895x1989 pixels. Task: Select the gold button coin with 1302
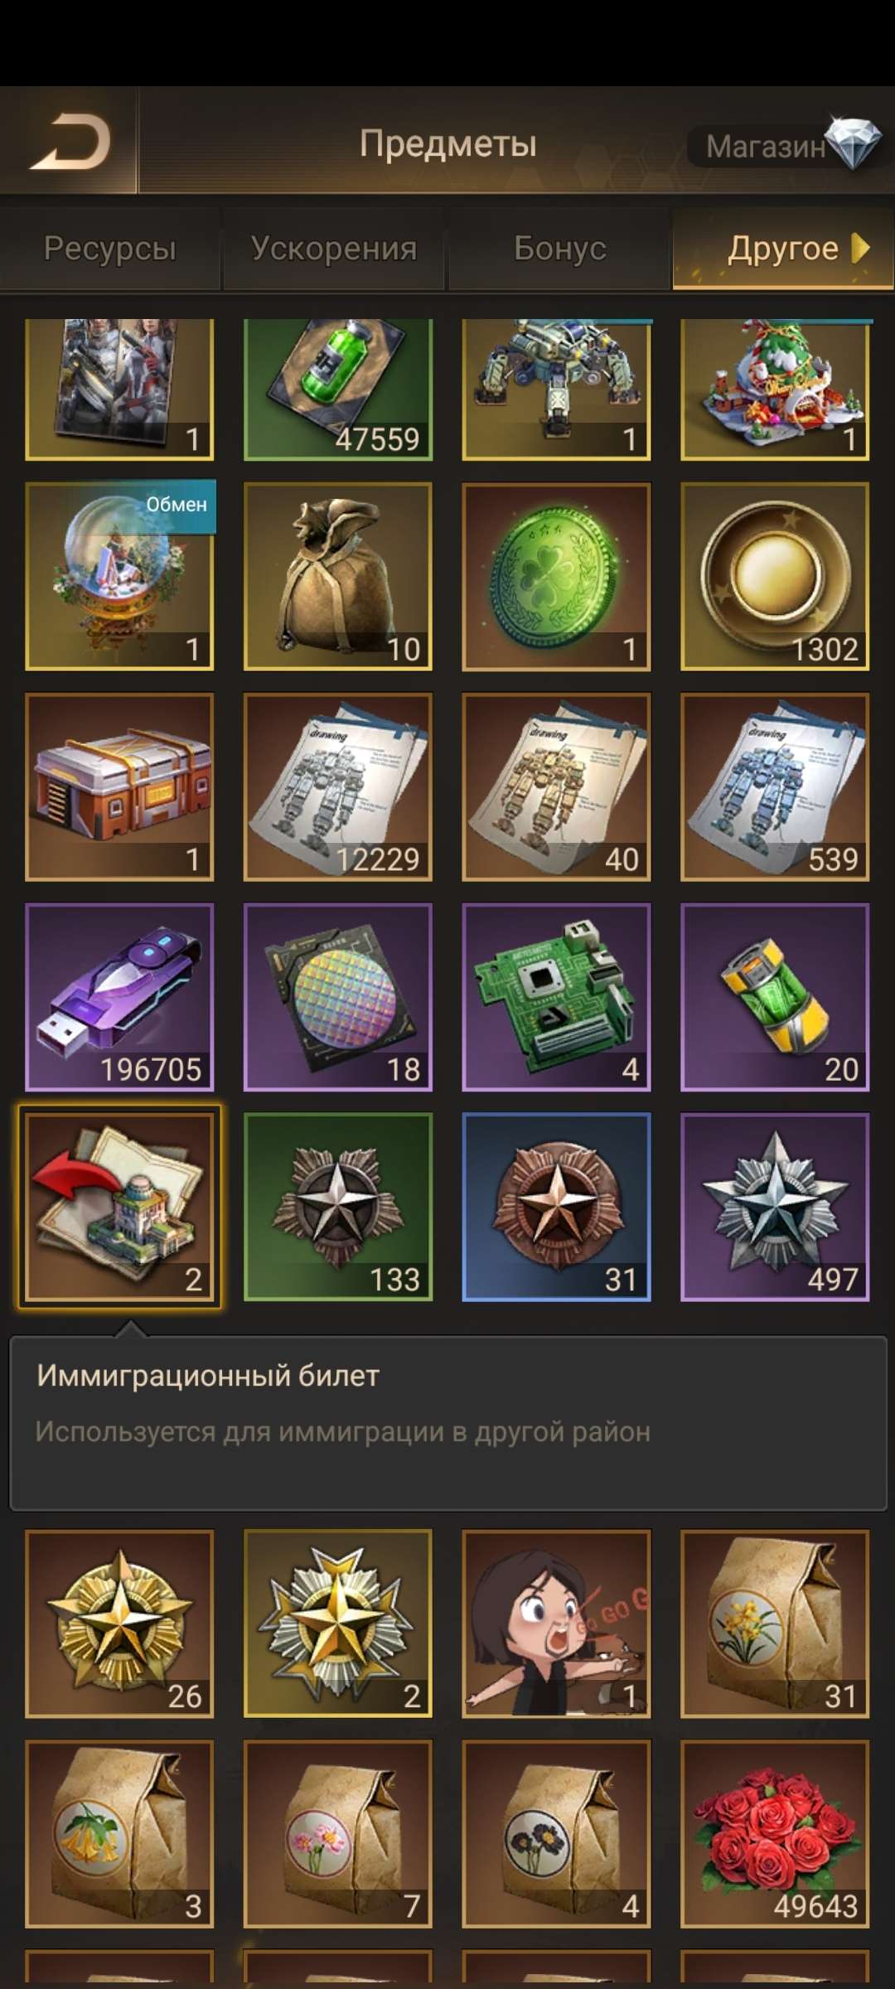775,577
